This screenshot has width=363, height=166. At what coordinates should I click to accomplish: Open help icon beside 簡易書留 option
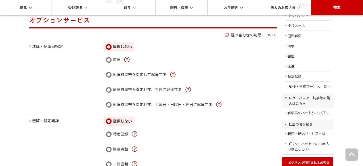135,149
